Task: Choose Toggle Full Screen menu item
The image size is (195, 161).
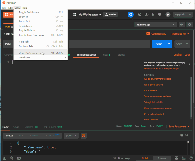Action: click(41, 12)
